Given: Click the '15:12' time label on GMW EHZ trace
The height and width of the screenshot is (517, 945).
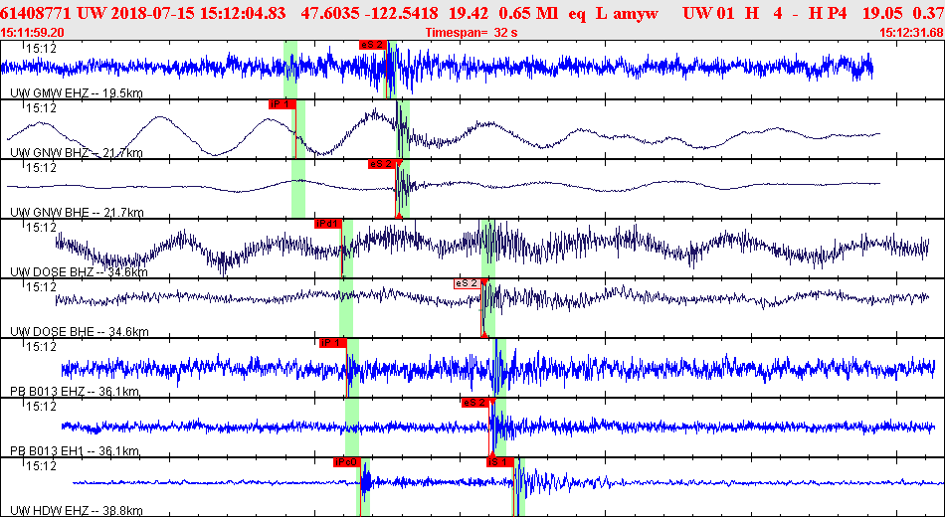Looking at the screenshot, I should (x=41, y=48).
